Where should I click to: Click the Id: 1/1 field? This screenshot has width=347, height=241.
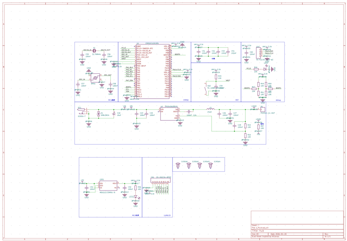[327, 237]
